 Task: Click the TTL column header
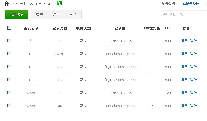[167, 28]
